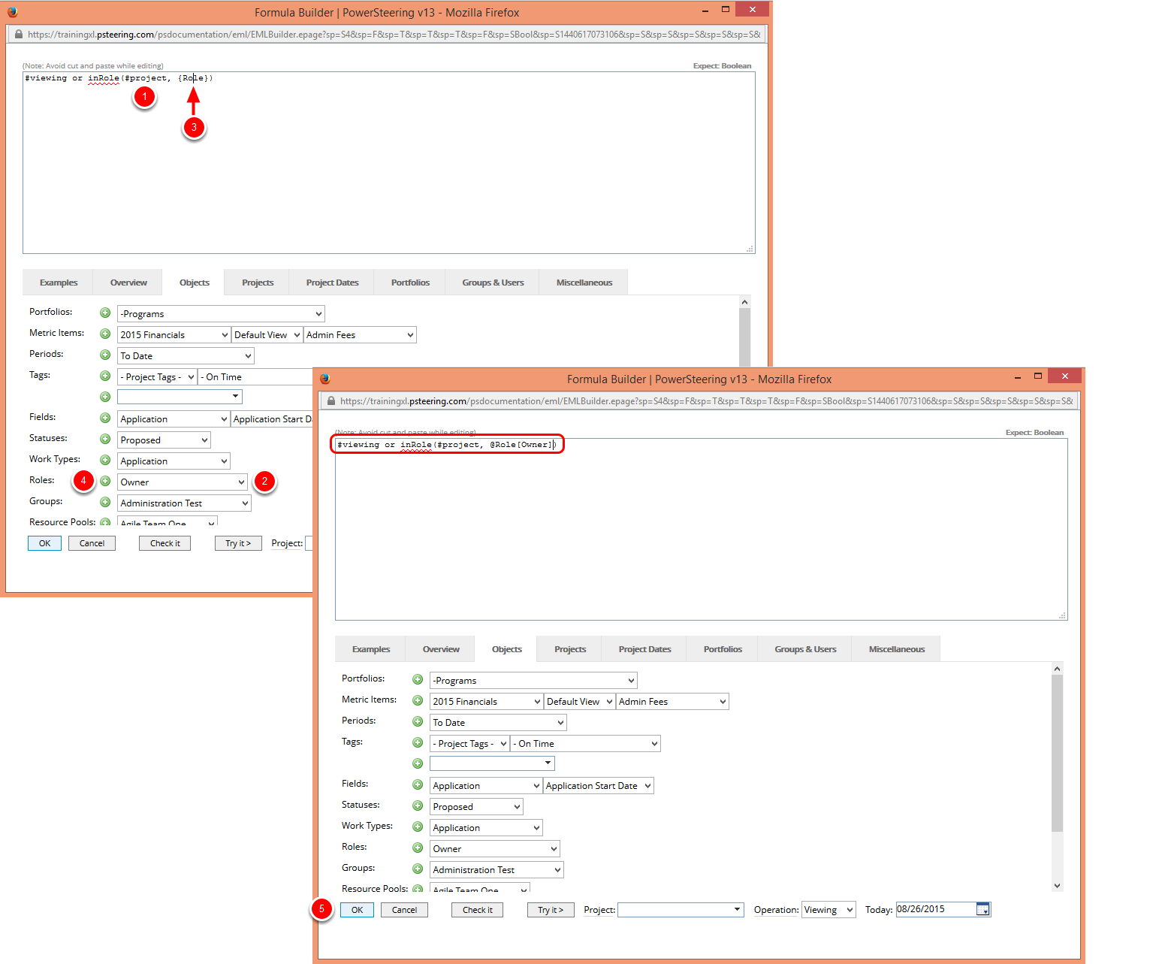Switch to Overview tab in front window
The height and width of the screenshot is (964, 1156).
click(441, 649)
